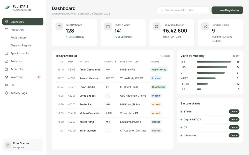The width and height of the screenshot is (249, 155).
Task: Open the Inventory section
Action: [23, 77]
